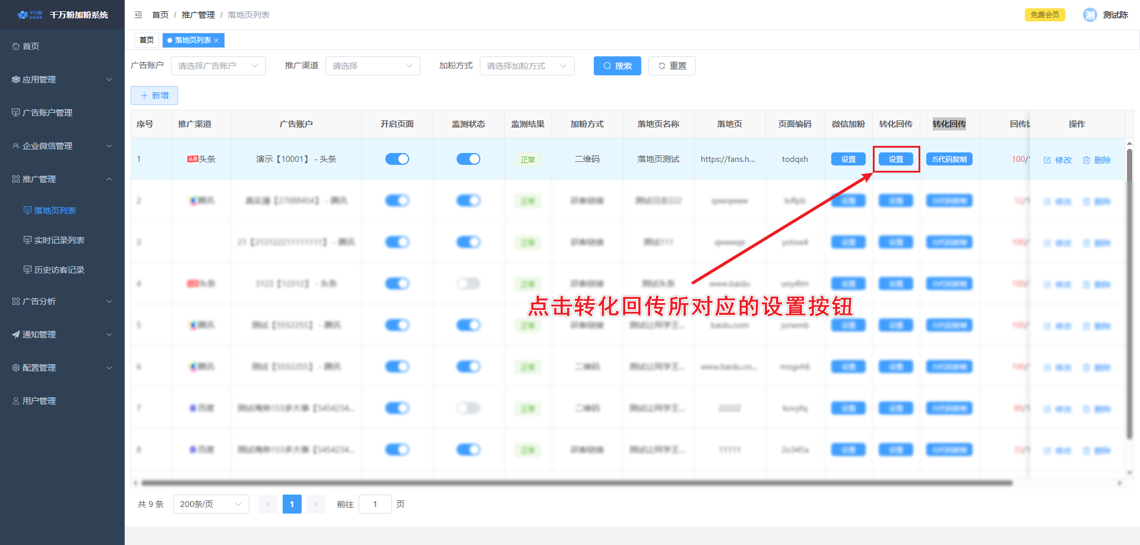The width and height of the screenshot is (1140, 545).
Task: Click the 修改 edit icon in row 1
Action: (1047, 160)
